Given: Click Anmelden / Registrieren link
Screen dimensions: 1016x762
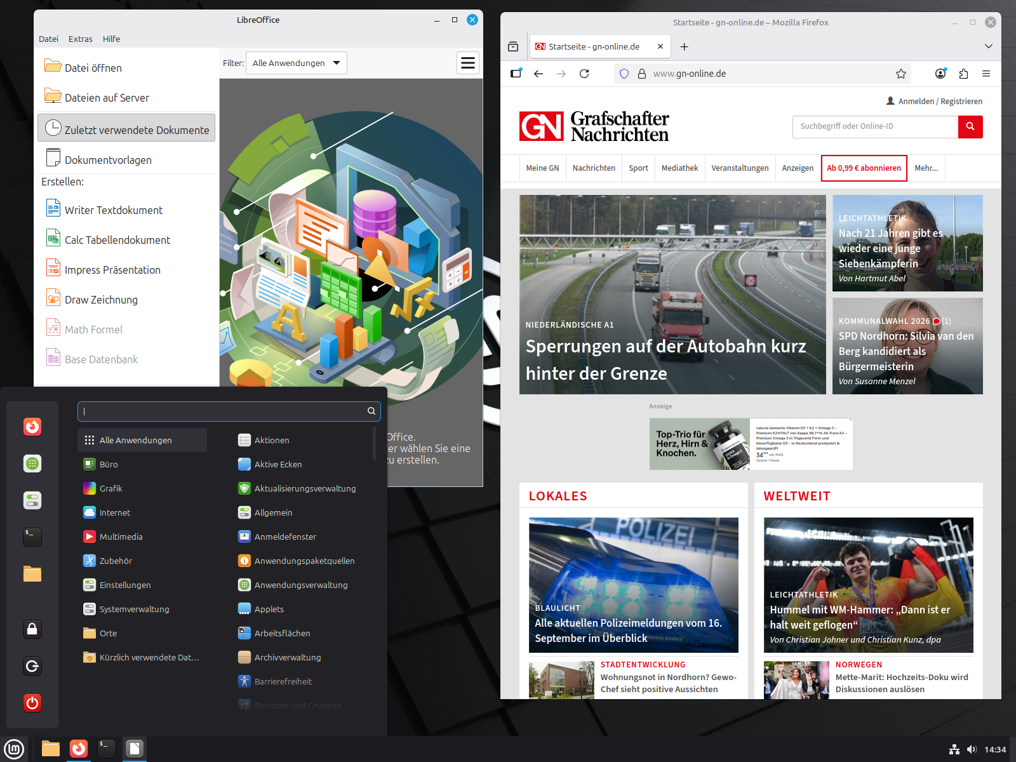Looking at the screenshot, I should [x=934, y=101].
